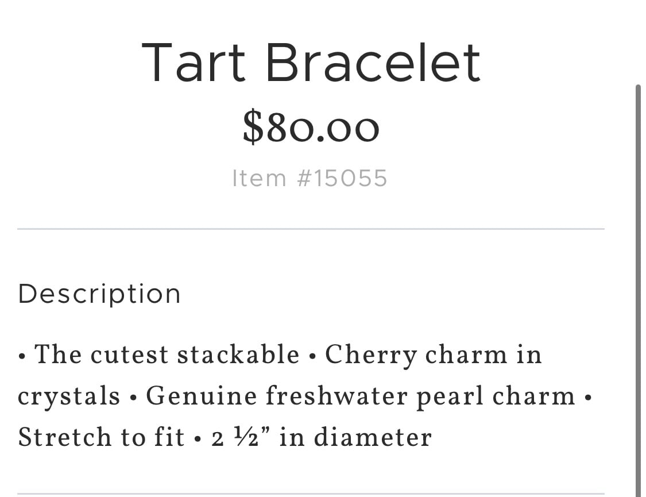Viewport: 646px width, 497px height.
Task: Click the word 'Item' near the product number
Action: coord(259,178)
